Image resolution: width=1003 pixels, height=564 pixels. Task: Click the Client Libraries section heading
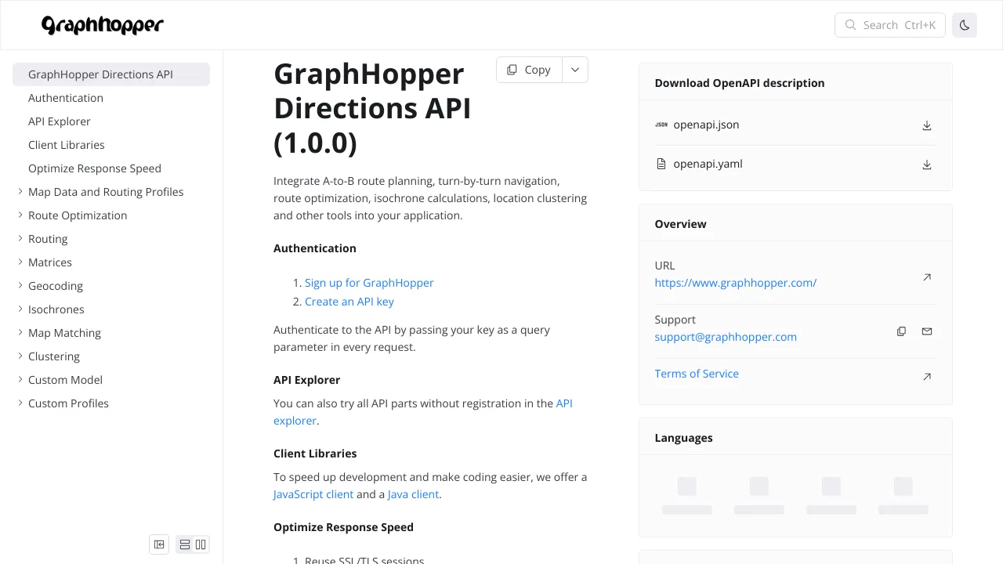(x=315, y=454)
